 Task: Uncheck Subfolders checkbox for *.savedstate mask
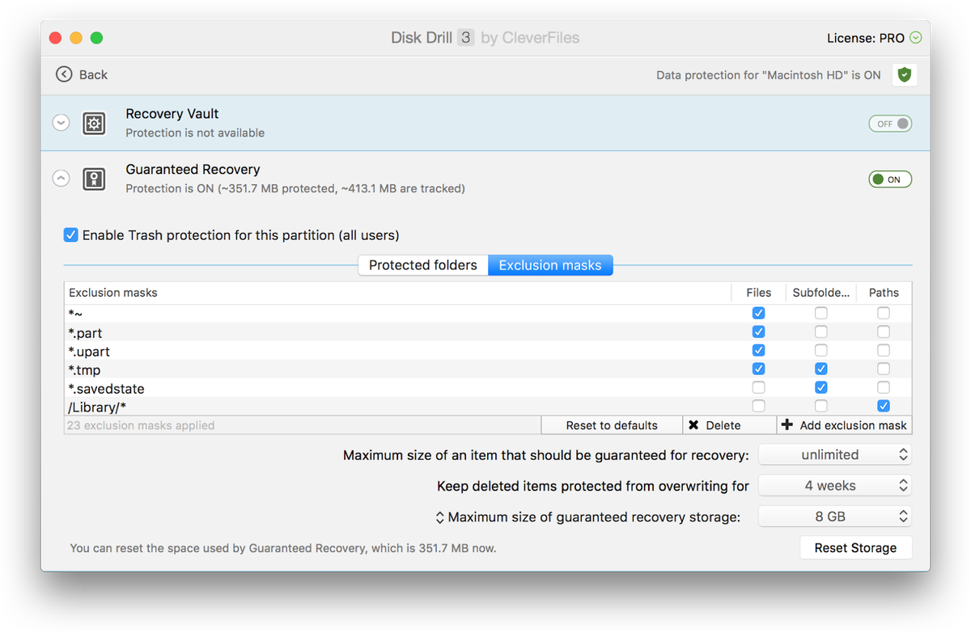pos(820,387)
